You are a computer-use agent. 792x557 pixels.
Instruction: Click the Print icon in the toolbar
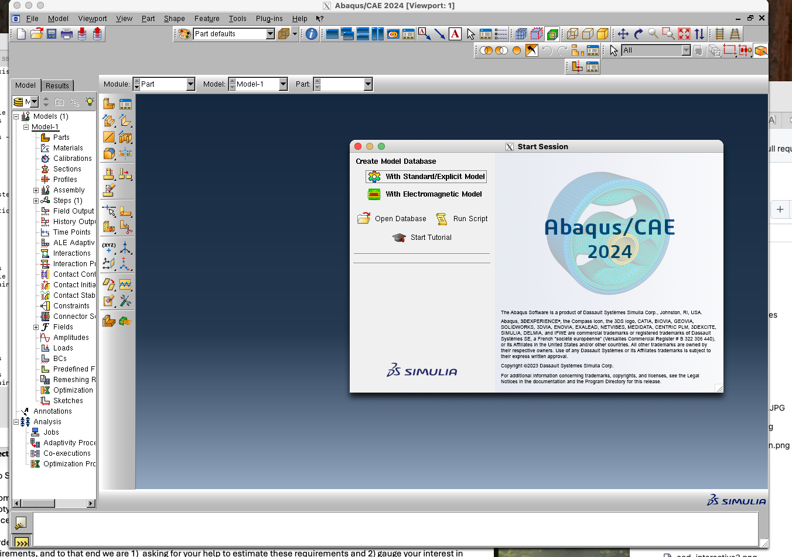pyautogui.click(x=67, y=34)
